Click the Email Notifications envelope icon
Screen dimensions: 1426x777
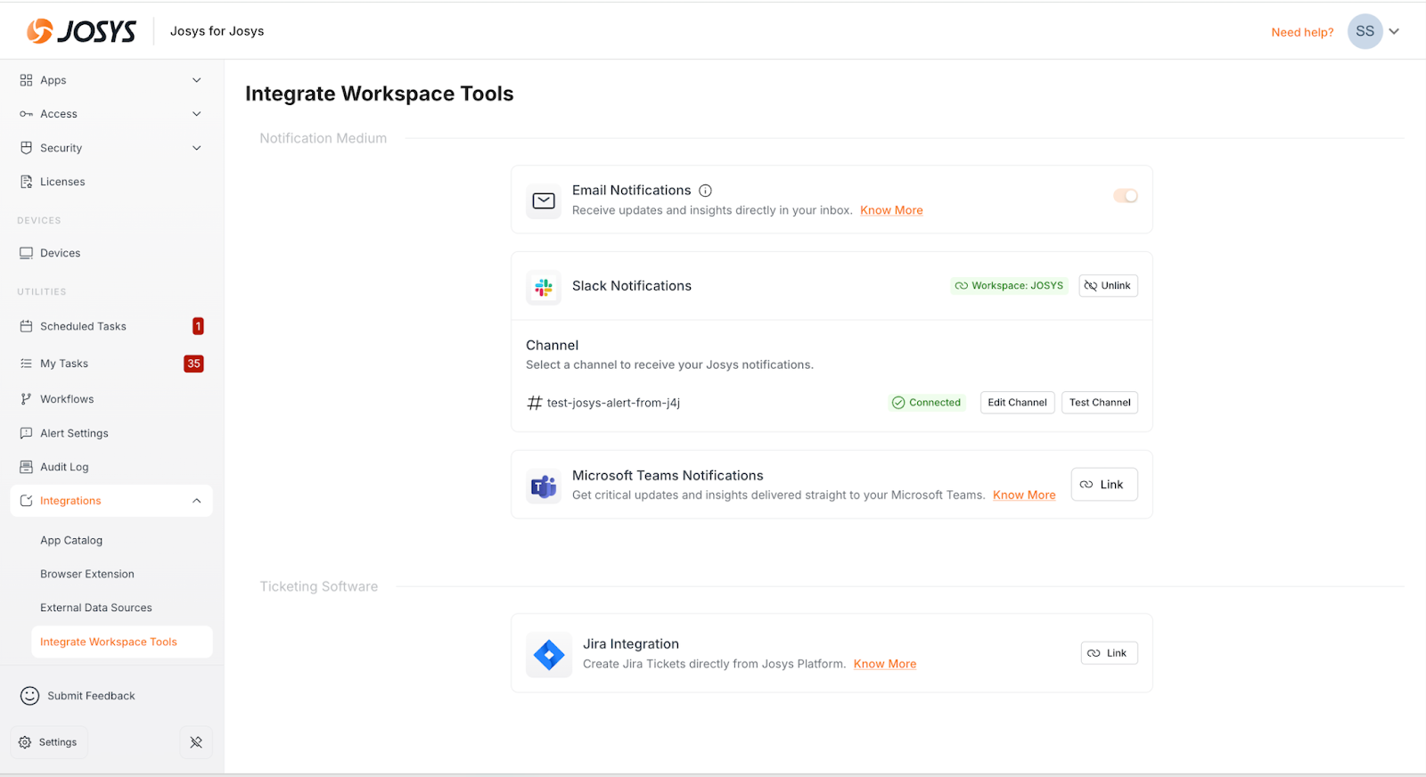point(544,201)
